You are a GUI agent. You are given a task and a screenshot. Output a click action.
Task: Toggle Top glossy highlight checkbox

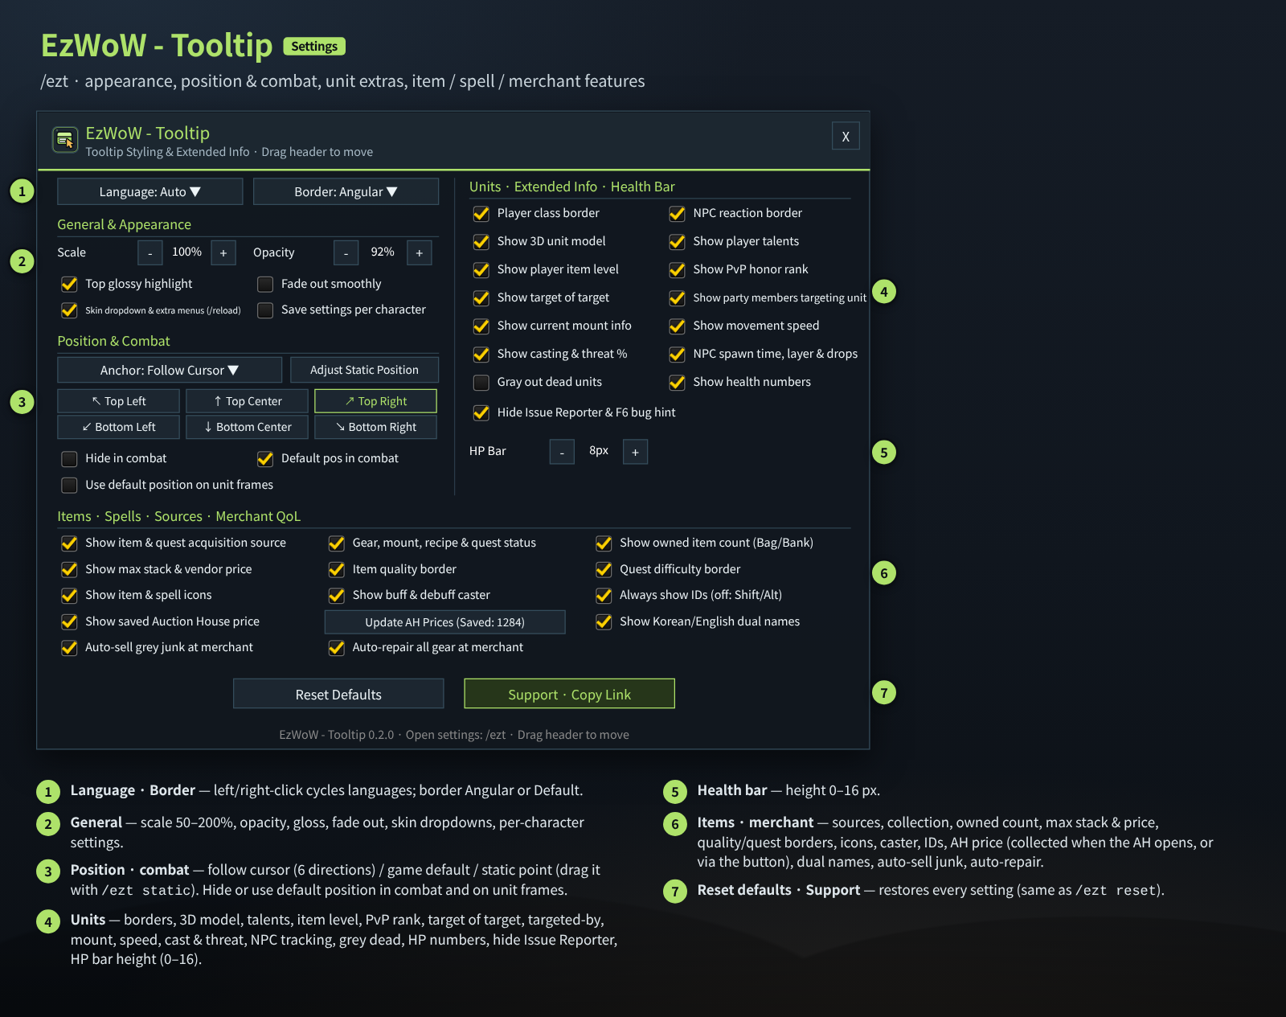70,284
